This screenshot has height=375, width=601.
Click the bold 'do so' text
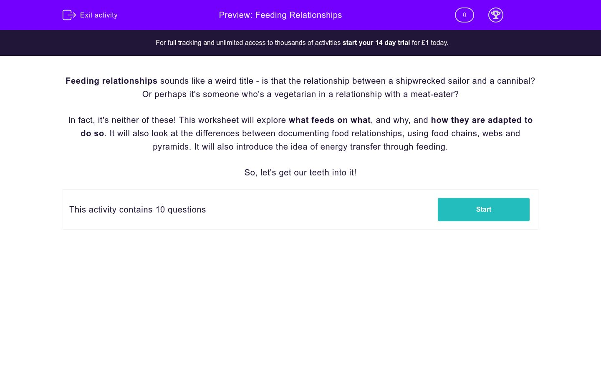click(x=92, y=133)
